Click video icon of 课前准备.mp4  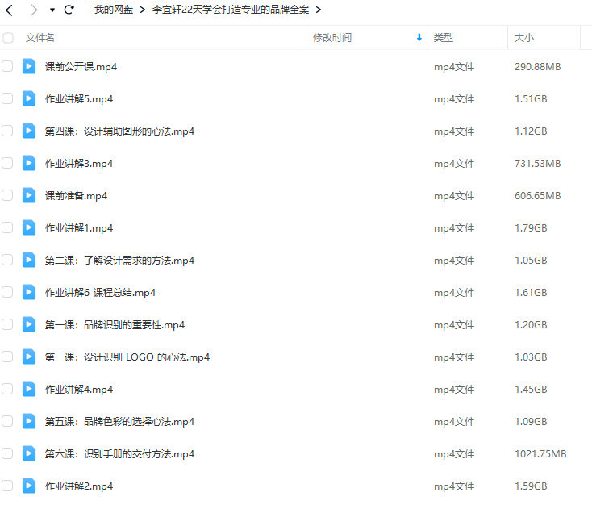tap(29, 196)
